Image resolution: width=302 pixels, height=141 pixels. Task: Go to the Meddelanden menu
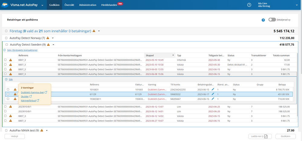pyautogui.click(x=110, y=5)
